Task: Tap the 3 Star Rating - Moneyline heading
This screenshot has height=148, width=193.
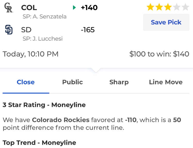Action: [x=44, y=105]
